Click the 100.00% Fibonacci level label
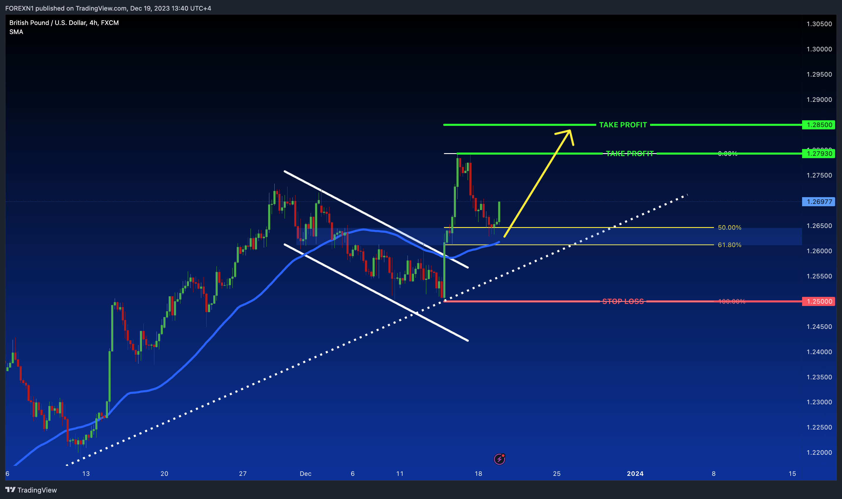The height and width of the screenshot is (499, 842). coord(732,301)
